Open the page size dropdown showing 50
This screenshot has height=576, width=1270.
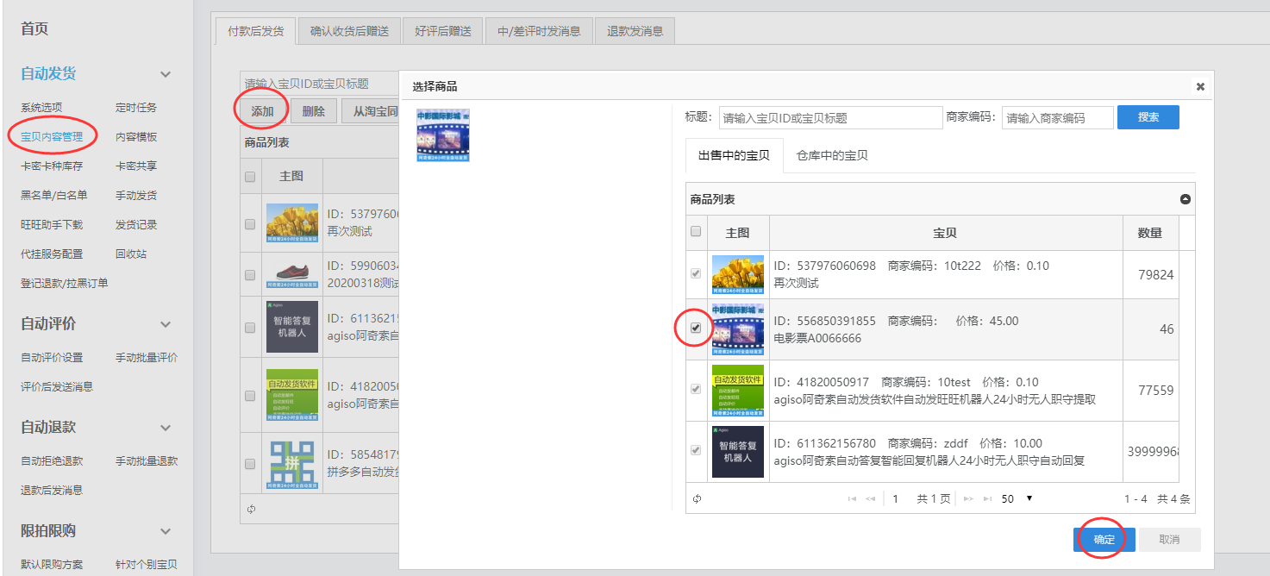(x=1017, y=498)
